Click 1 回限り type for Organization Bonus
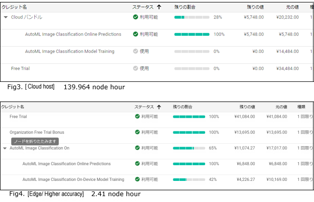This screenshot has width=314, height=202. (305, 132)
